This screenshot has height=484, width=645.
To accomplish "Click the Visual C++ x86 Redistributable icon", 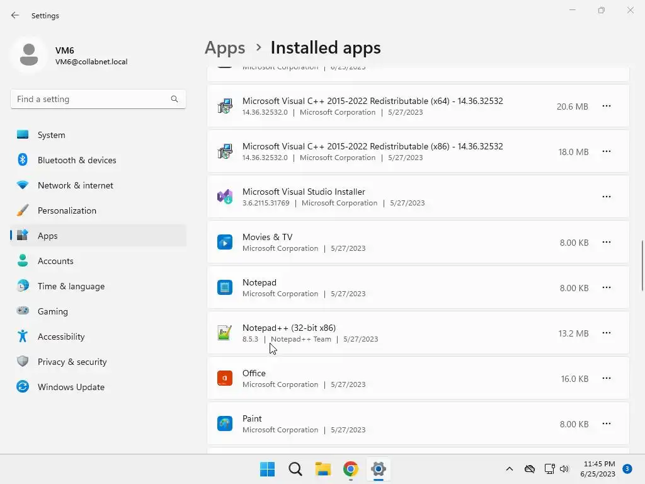I will [225, 151].
